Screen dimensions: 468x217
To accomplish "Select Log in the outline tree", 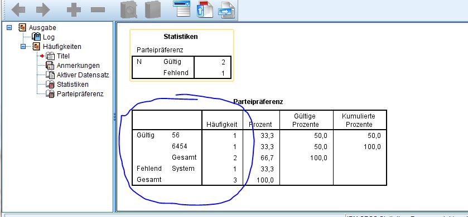I will click(x=49, y=37).
